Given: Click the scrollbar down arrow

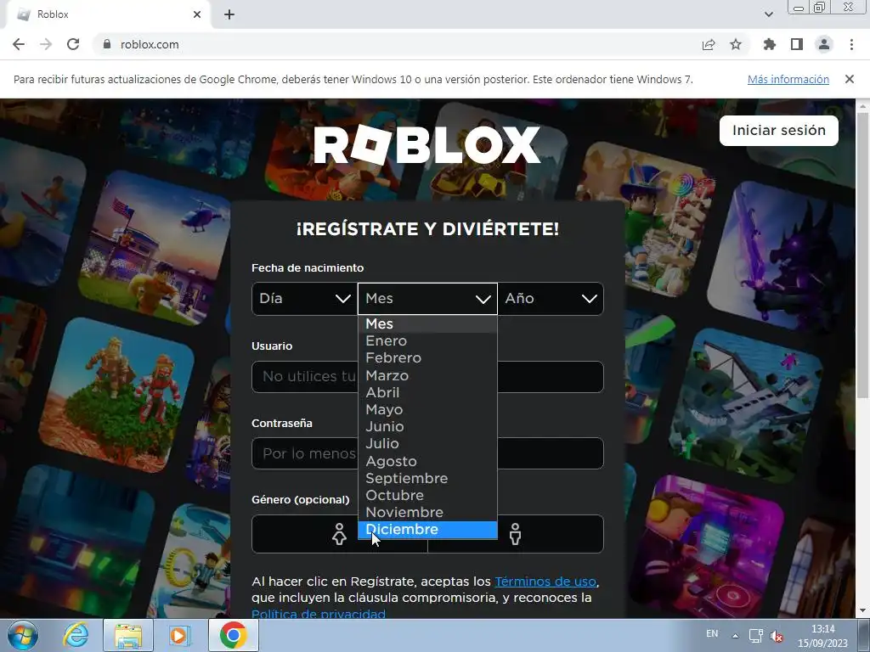Looking at the screenshot, I should coord(863,611).
